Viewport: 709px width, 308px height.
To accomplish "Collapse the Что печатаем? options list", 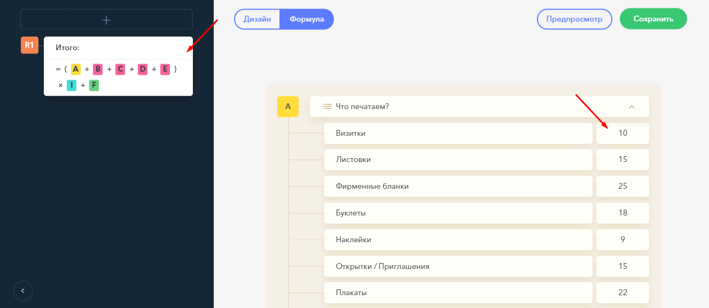I will point(632,107).
